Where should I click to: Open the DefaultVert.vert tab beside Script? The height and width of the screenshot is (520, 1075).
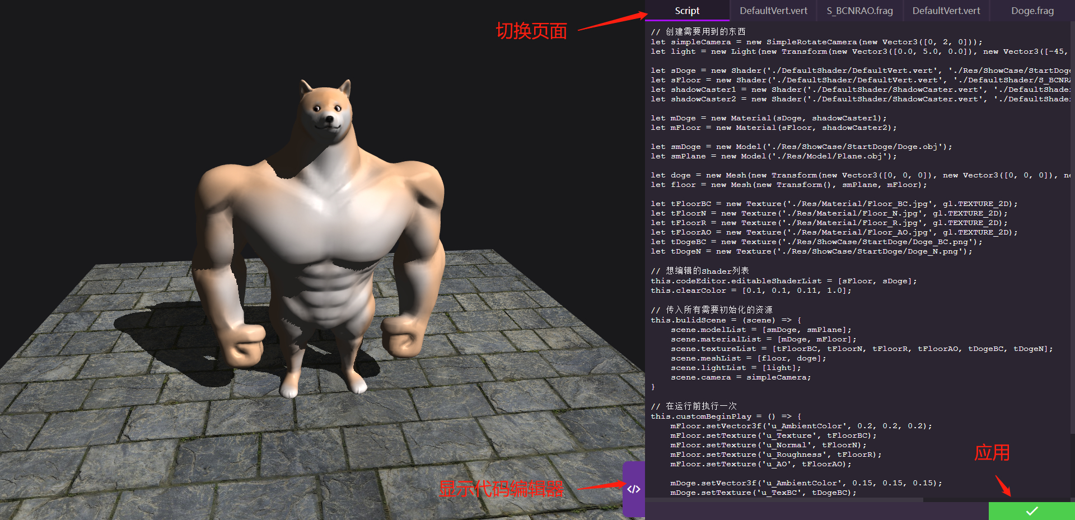point(773,11)
